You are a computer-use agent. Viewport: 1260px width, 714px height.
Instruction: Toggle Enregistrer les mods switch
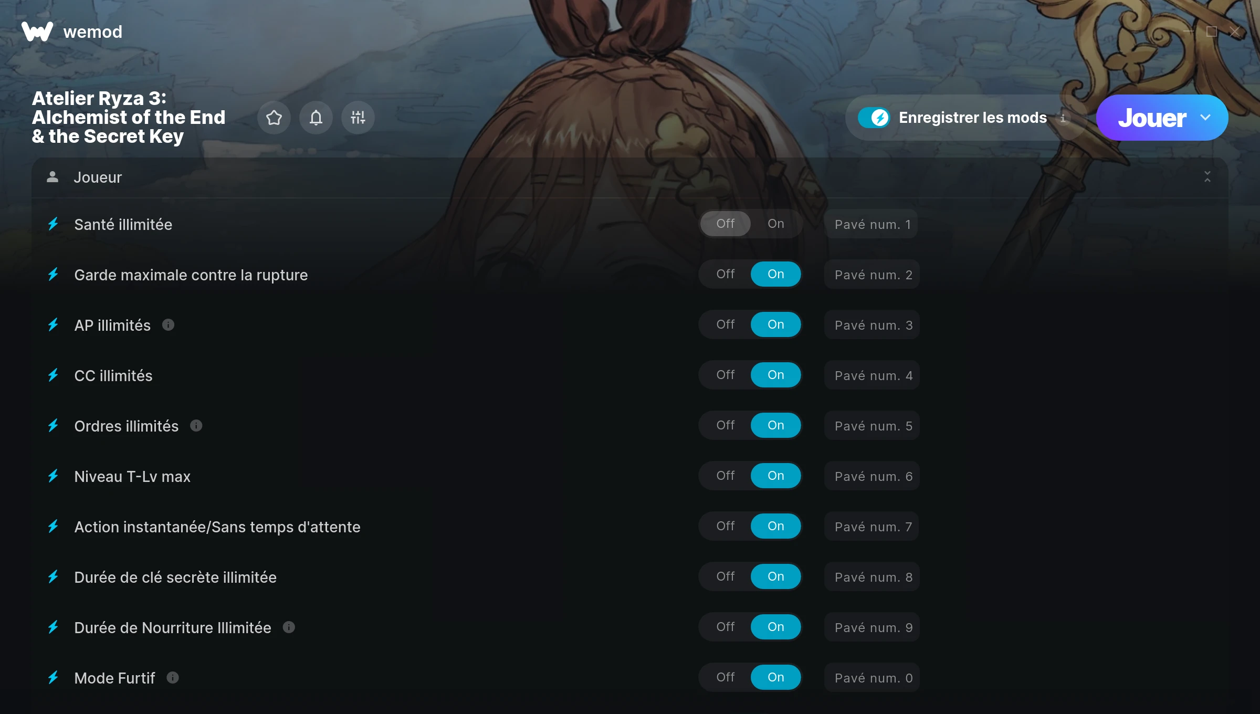click(x=874, y=118)
